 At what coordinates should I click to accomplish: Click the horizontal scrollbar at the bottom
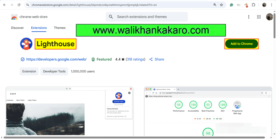tap(134, 137)
